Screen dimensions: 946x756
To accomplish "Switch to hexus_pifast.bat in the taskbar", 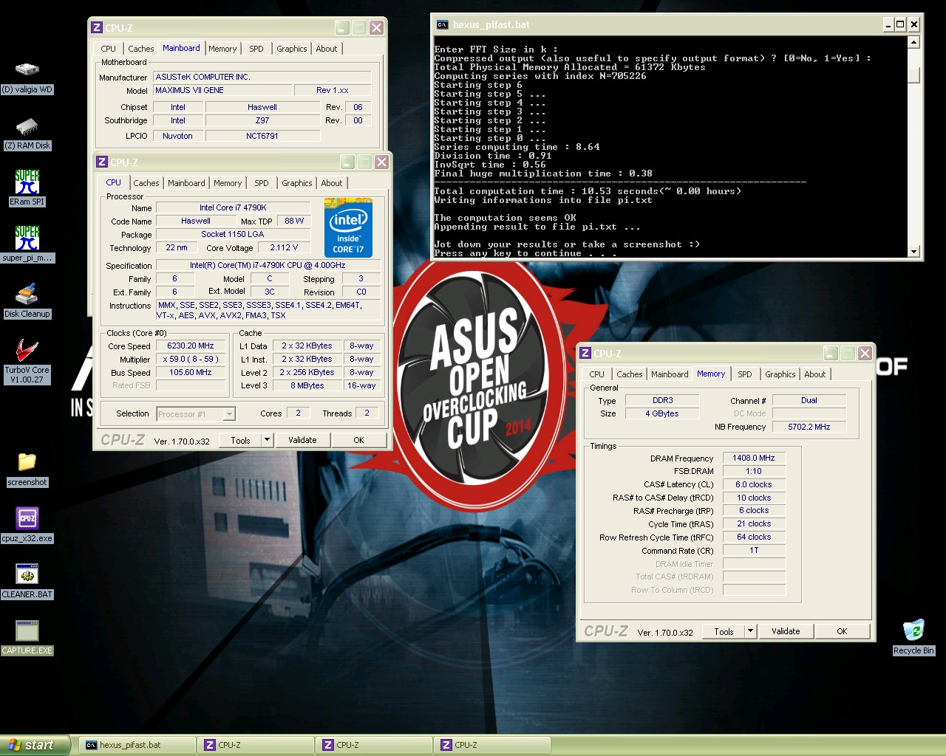I will (x=137, y=745).
